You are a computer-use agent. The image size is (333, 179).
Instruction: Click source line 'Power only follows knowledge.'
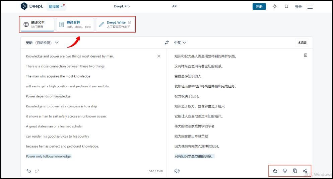click(x=49, y=156)
